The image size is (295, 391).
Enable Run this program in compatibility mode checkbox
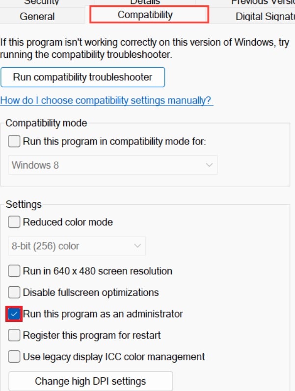[x=14, y=142]
